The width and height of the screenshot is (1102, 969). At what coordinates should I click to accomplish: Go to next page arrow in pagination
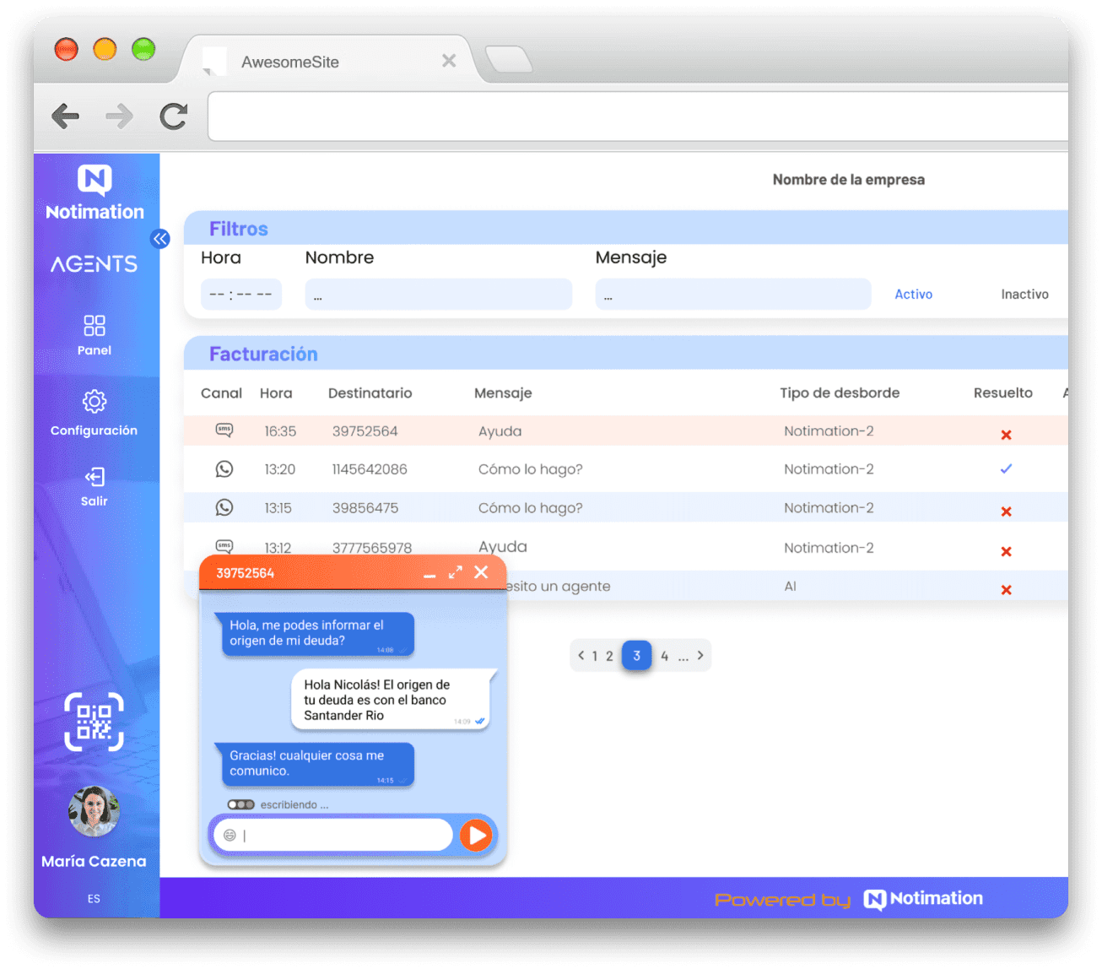point(700,656)
